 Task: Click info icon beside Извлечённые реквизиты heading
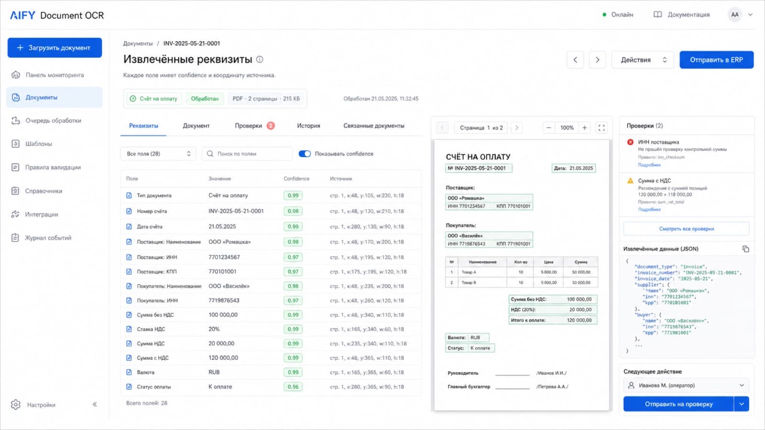(260, 59)
